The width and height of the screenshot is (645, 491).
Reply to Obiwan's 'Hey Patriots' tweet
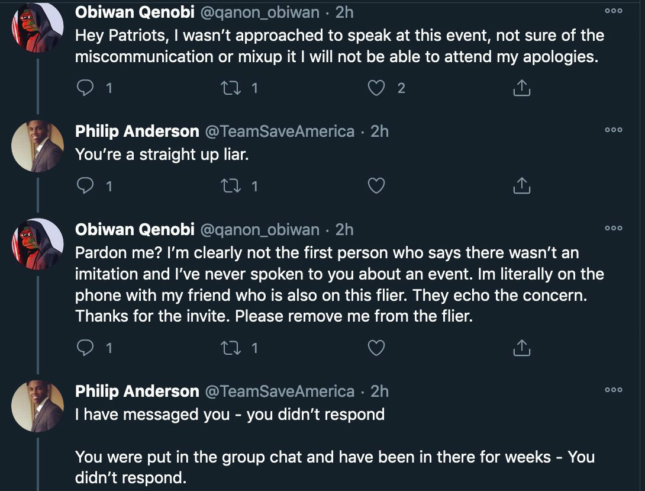click(85, 88)
